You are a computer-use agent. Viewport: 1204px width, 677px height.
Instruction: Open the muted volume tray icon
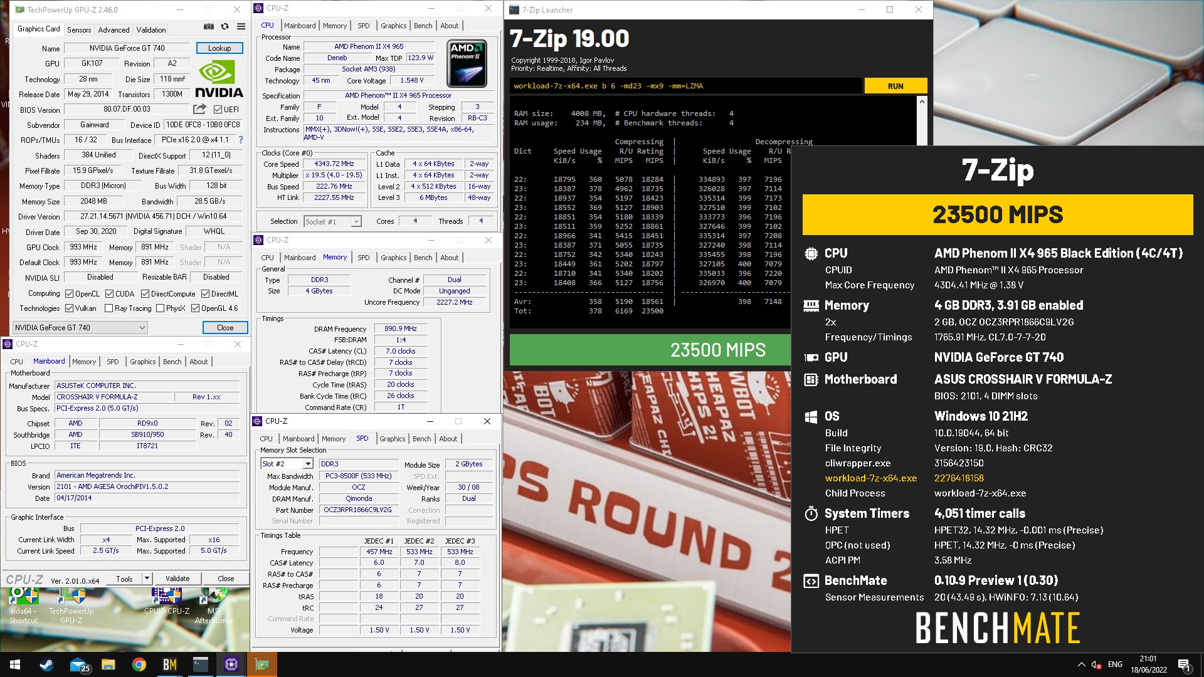point(1096,664)
